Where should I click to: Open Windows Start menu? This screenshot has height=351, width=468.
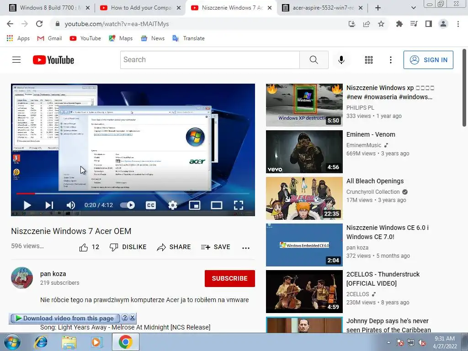tap(12, 342)
